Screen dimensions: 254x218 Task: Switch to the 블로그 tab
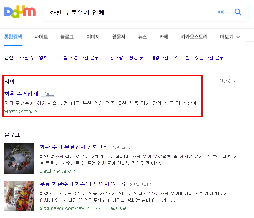67,37
